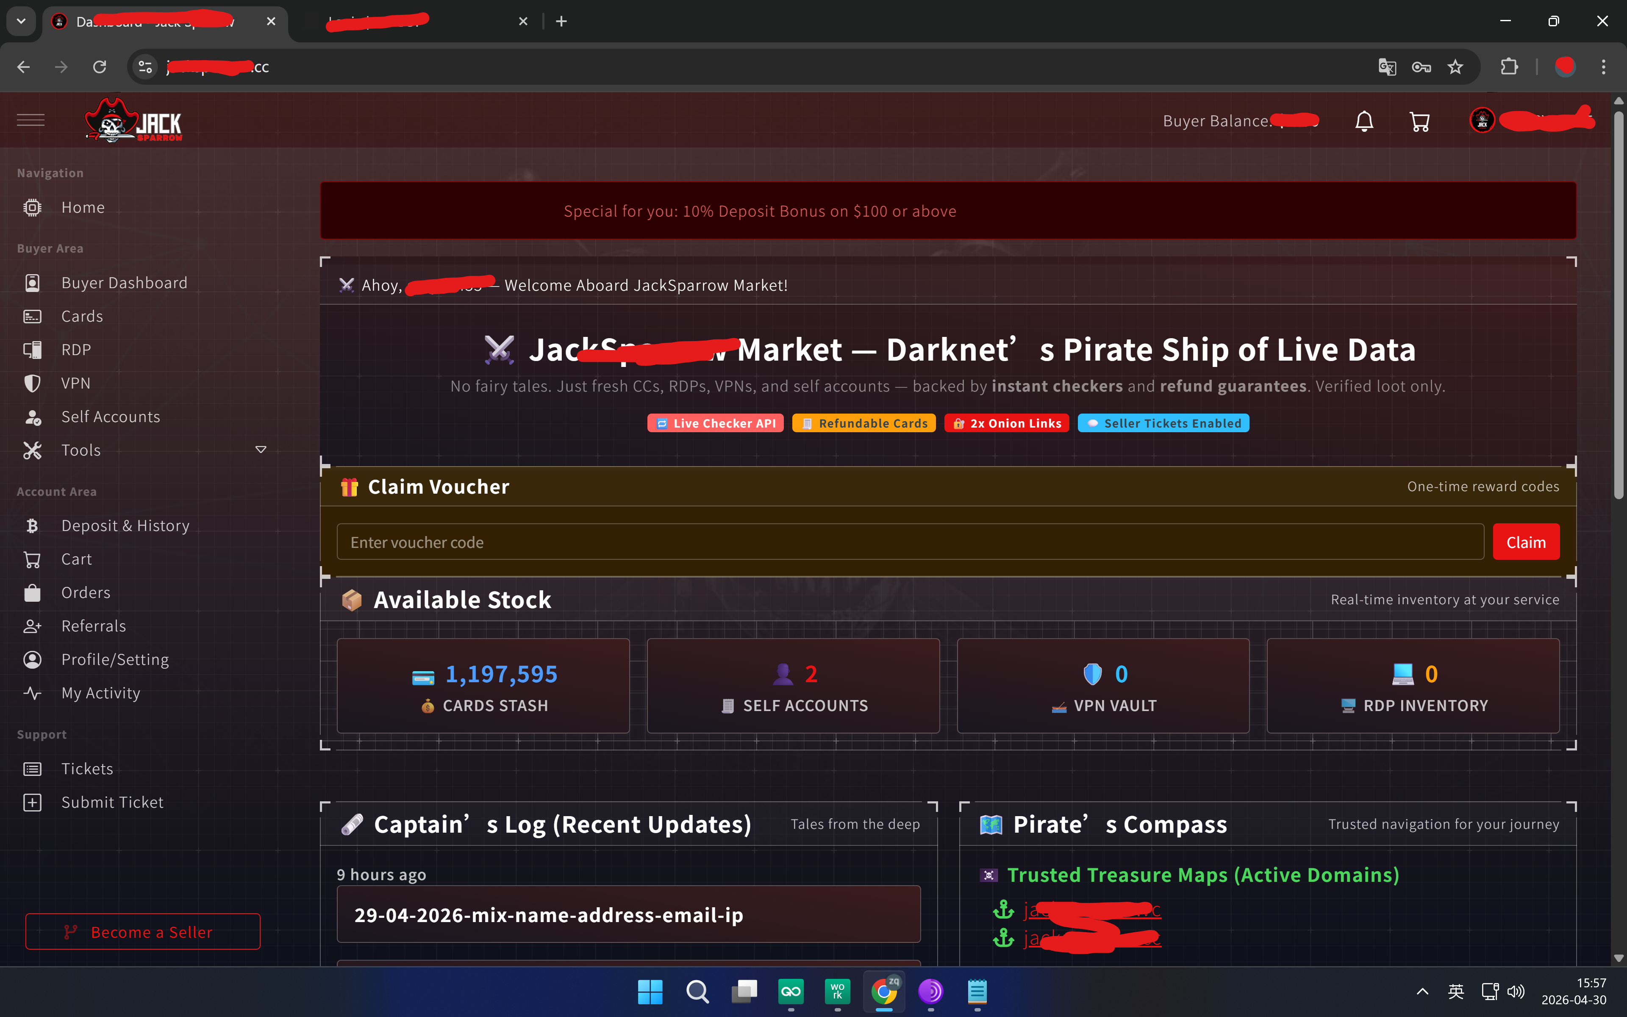1627x1017 pixels.
Task: Open the tab search dropdown chevron
Action: coord(22,21)
